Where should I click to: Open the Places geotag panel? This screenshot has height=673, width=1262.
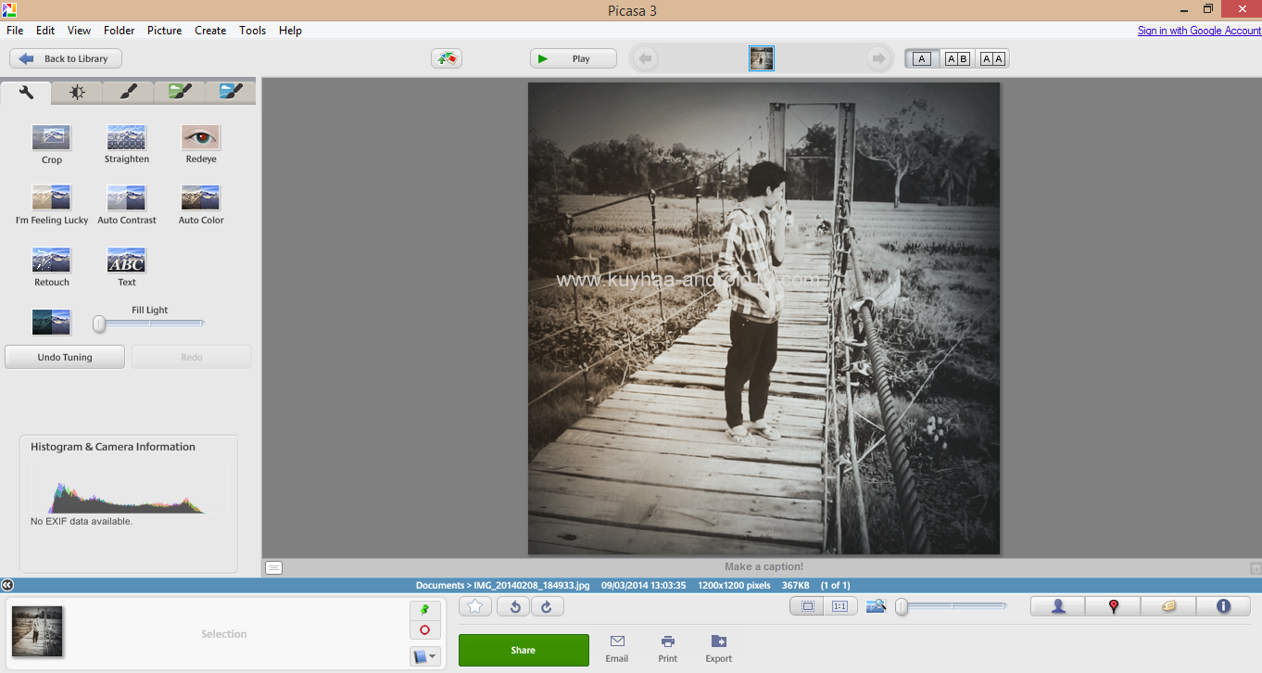click(1112, 605)
